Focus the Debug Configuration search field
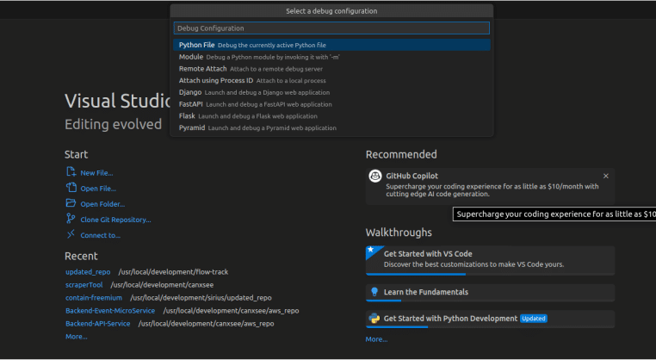The width and height of the screenshot is (656, 360). point(331,28)
